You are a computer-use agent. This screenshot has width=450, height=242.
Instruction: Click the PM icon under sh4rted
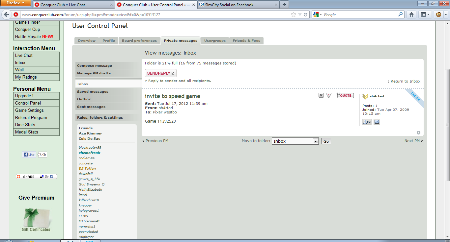click(x=367, y=122)
